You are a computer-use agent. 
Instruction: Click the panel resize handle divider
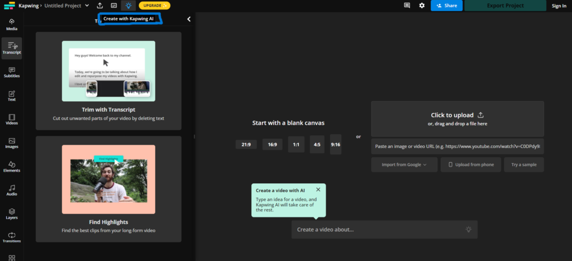194,136
